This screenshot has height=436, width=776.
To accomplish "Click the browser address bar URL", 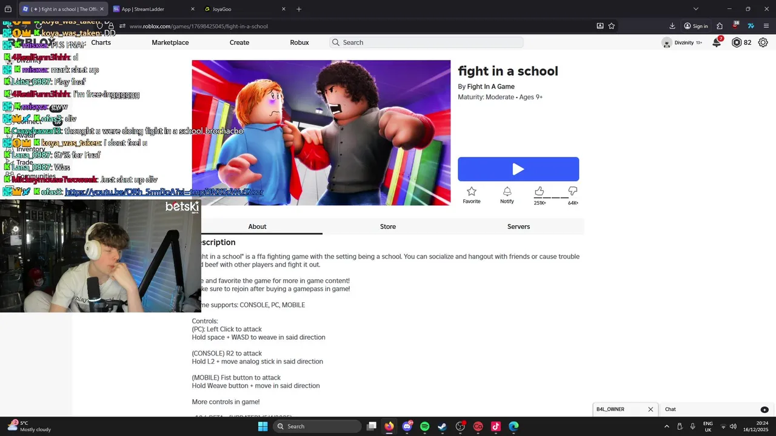I will click(x=199, y=26).
